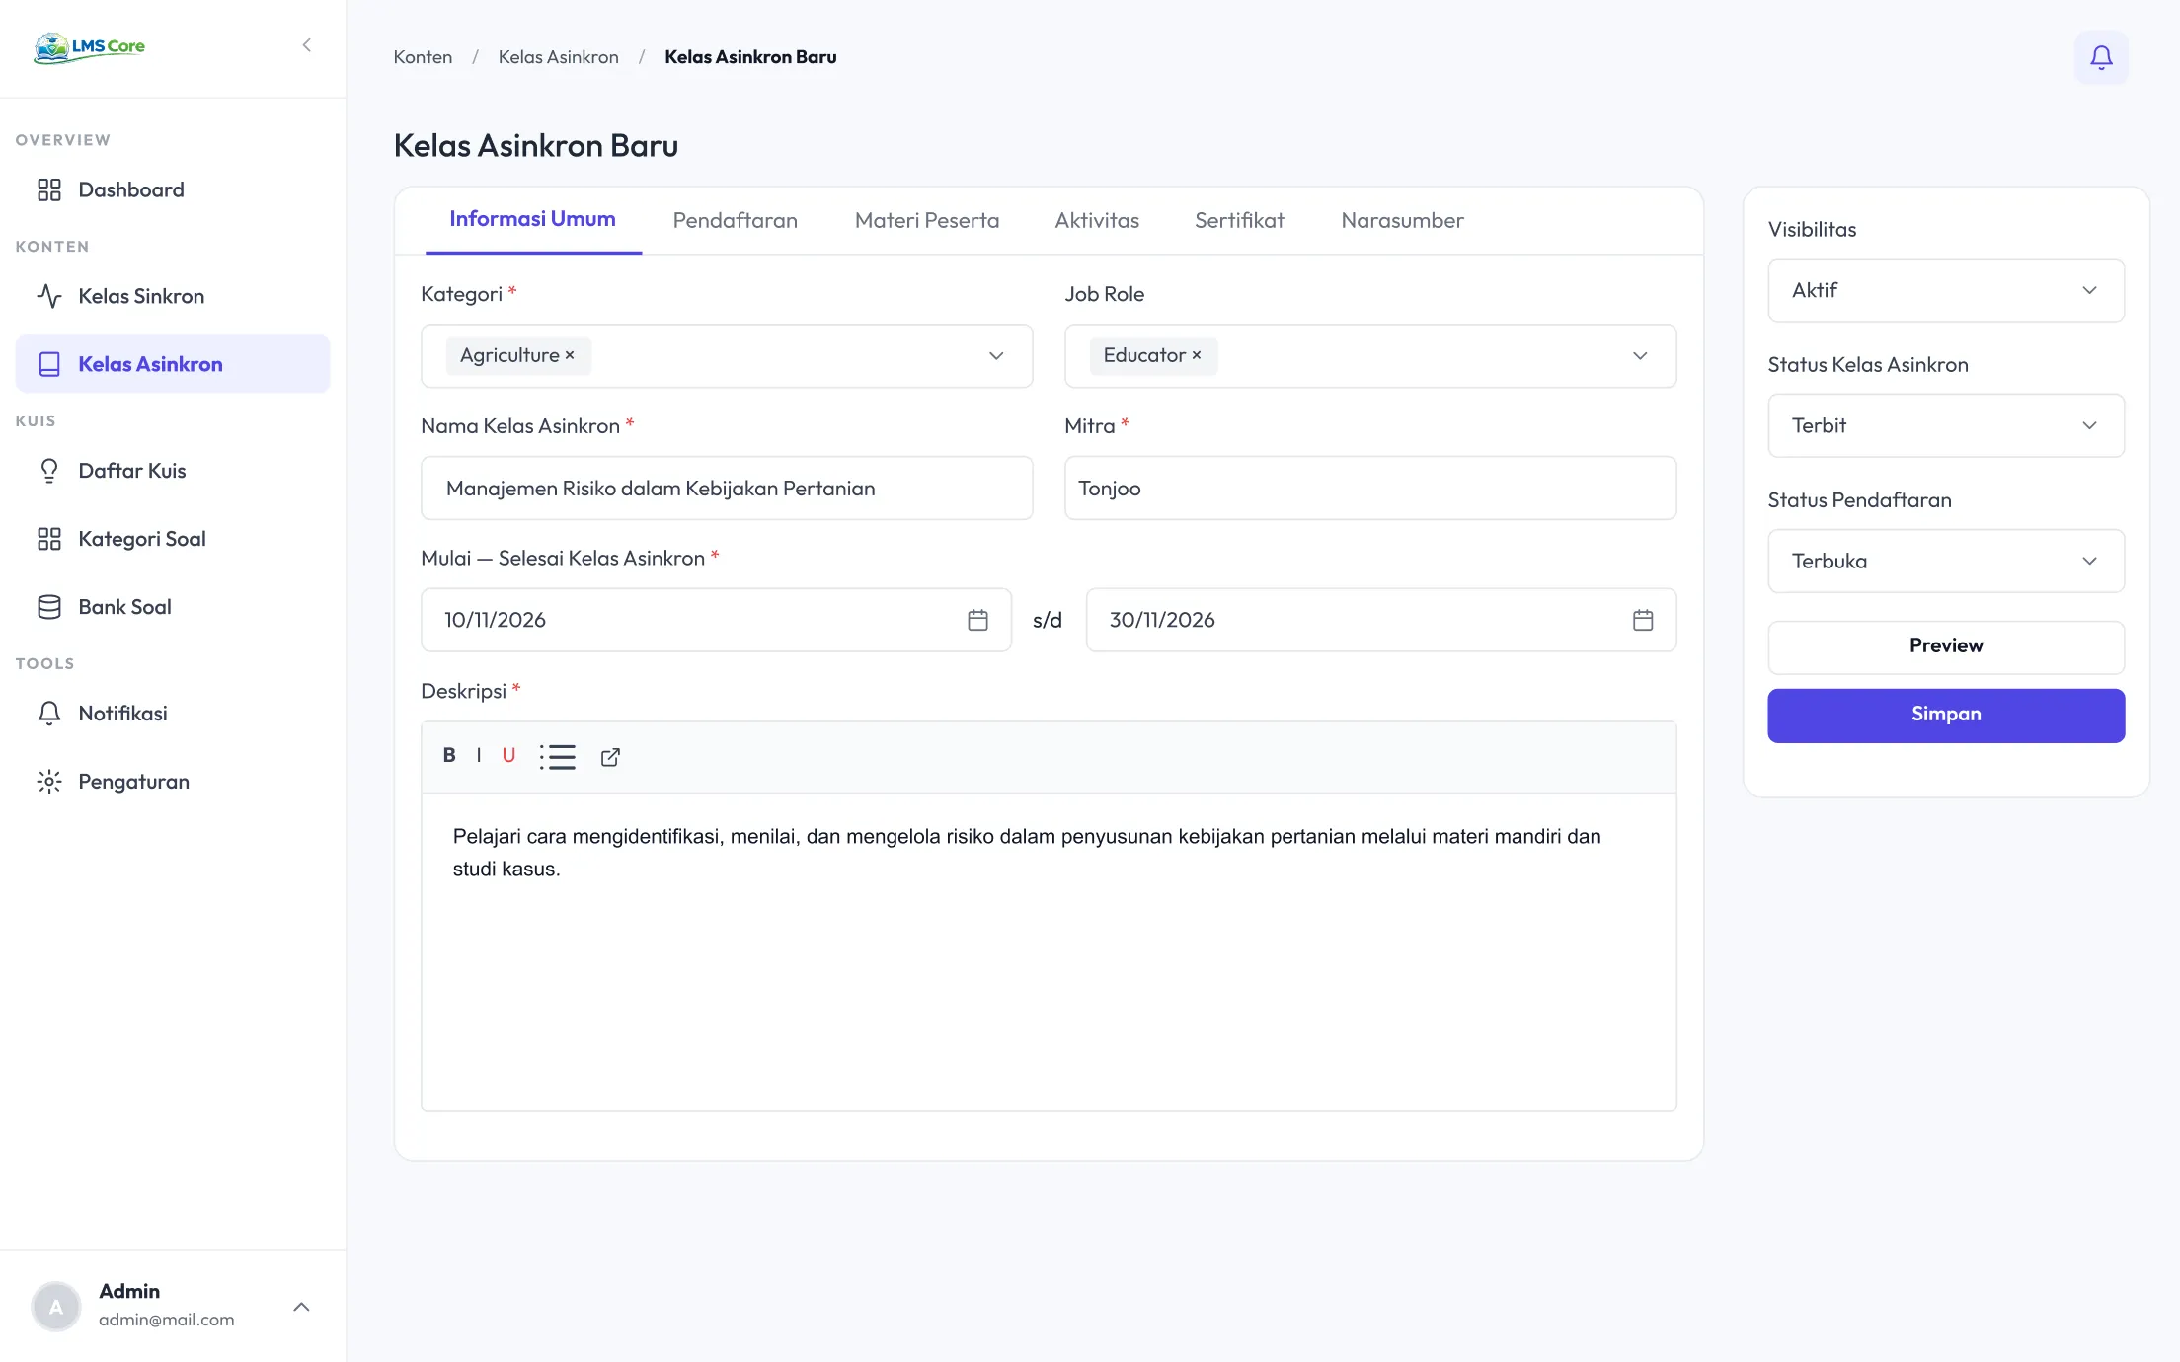
Task: Click the Kategori Soal grid icon
Action: click(49, 539)
